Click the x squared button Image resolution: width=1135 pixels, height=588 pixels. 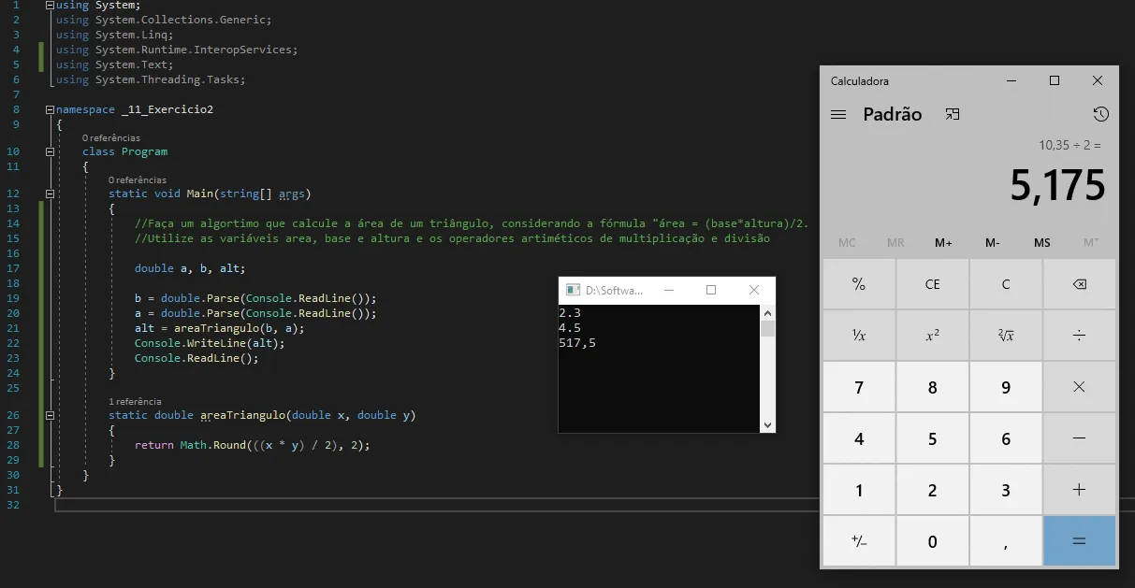[932, 336]
